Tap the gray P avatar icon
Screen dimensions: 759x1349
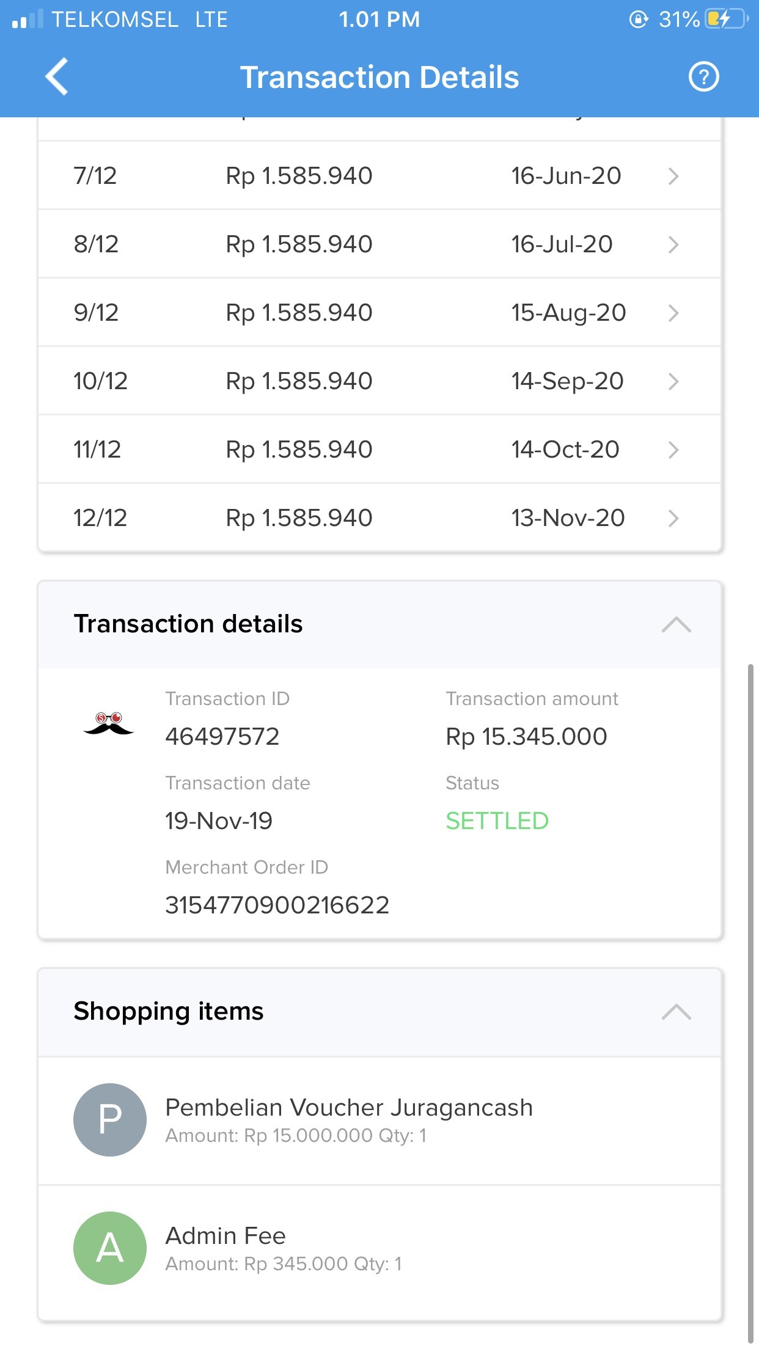(x=110, y=1119)
